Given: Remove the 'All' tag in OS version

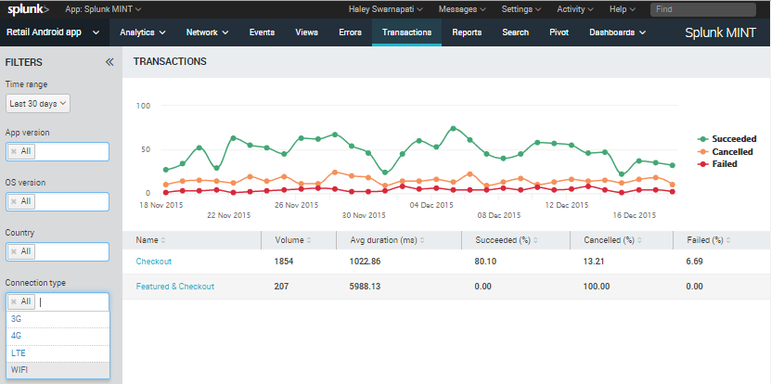Looking at the screenshot, I should 14,201.
